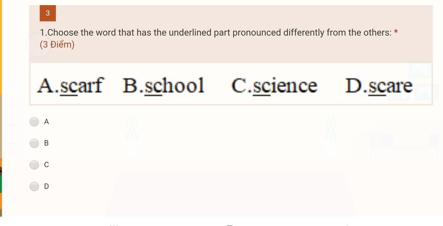Screen dimensions: 443x226
Task: Click the "(3 Điểm)" points label
Action: tap(57, 45)
